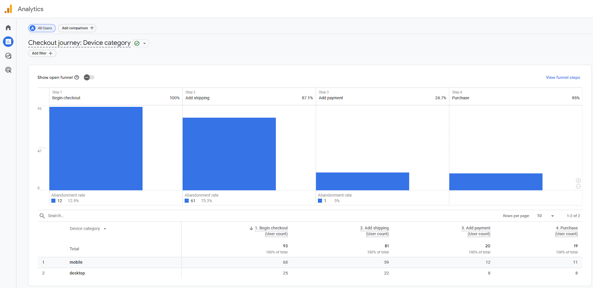Click the Add comparison button

click(x=77, y=28)
